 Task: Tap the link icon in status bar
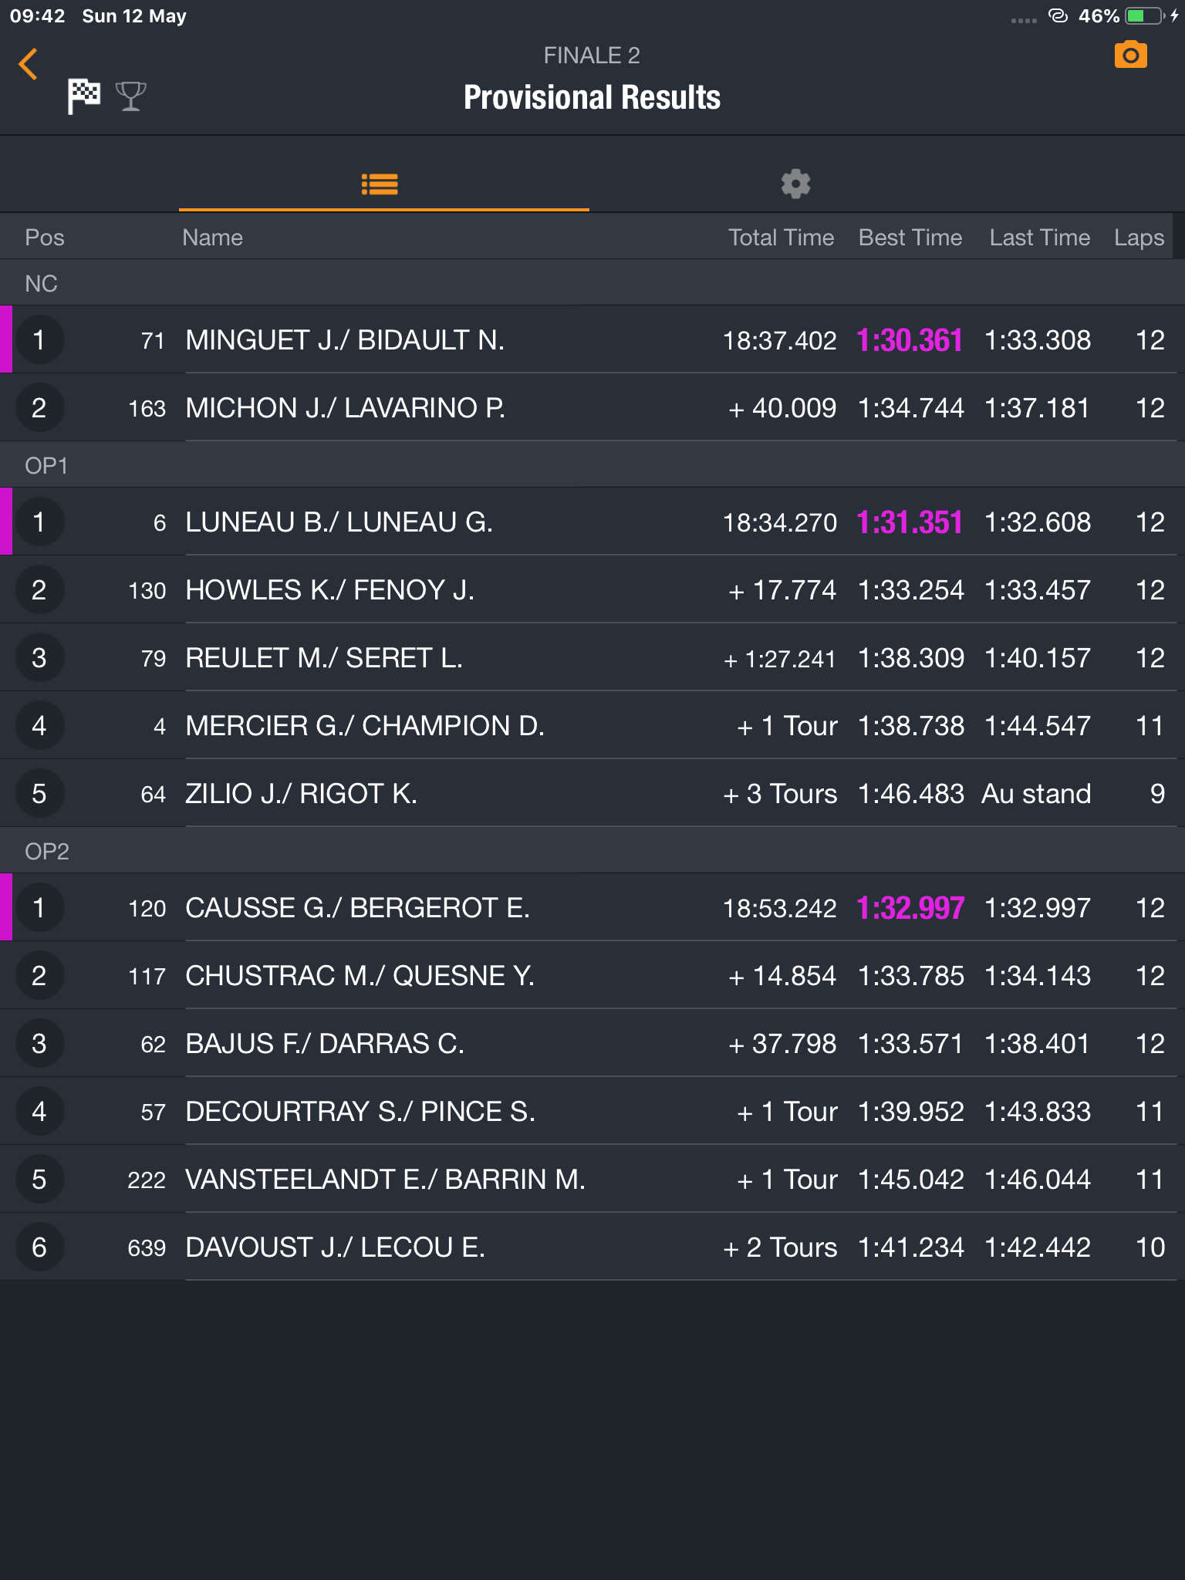click(1058, 15)
